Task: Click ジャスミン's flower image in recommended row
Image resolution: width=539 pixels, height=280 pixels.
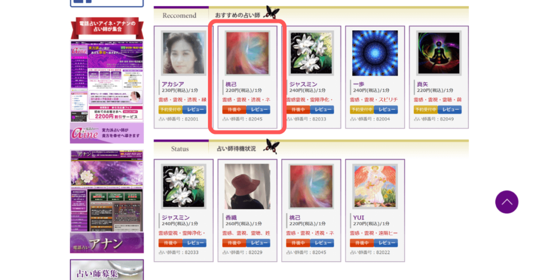Action: click(311, 53)
